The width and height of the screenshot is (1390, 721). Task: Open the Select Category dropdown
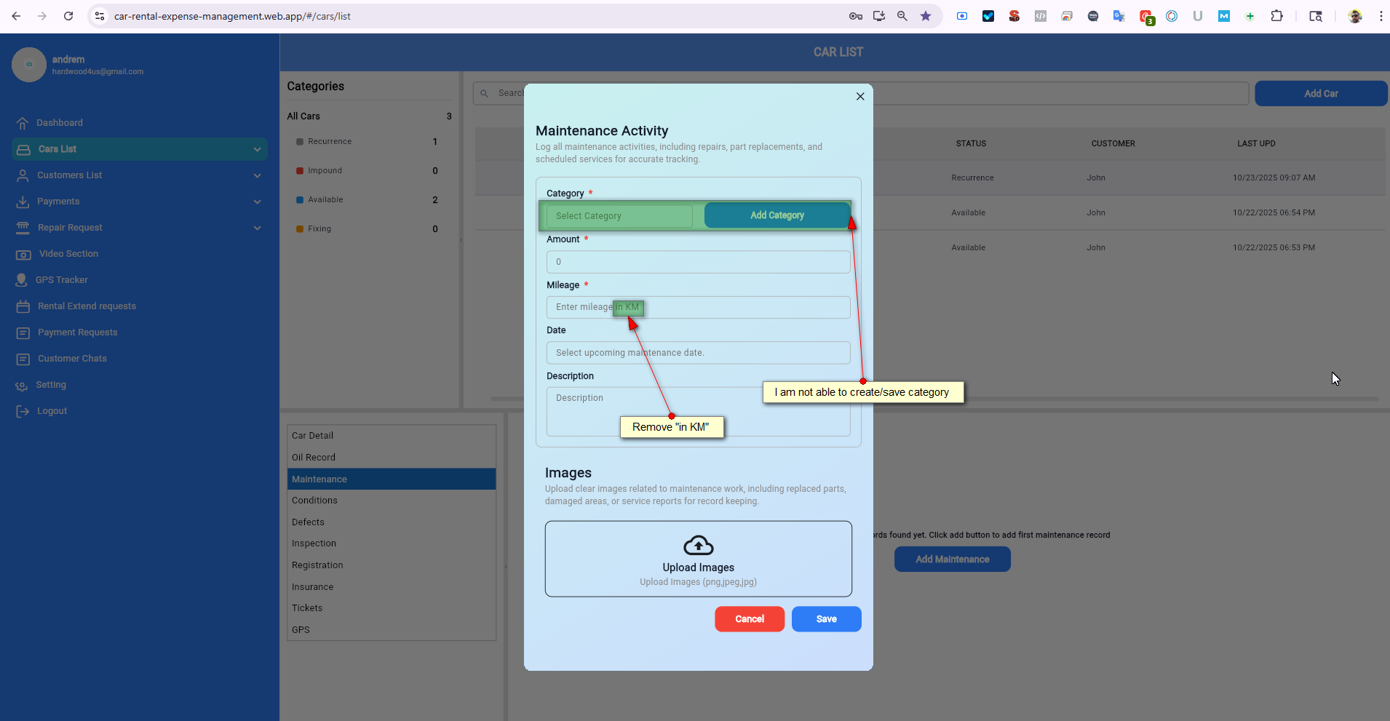pyautogui.click(x=619, y=216)
